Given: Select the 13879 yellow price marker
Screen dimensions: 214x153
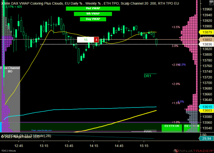Looking at the screenshot, I should coord(206,32).
